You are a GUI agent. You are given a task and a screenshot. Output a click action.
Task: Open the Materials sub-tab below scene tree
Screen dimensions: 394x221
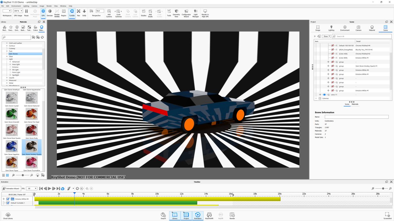click(355, 104)
